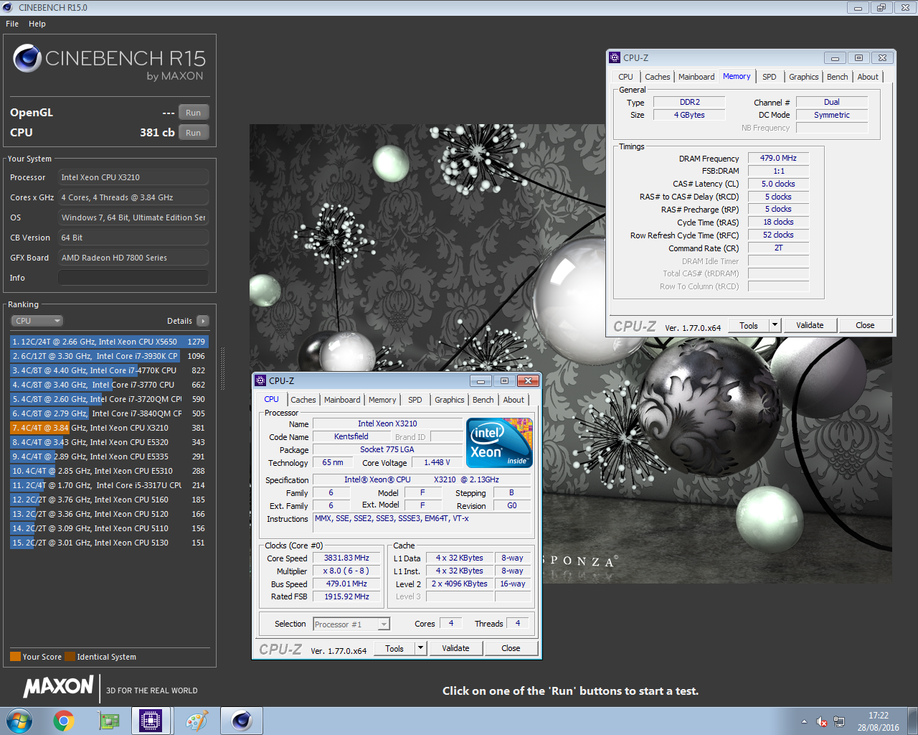Switch to Mainboard tab in CPU window

342,400
